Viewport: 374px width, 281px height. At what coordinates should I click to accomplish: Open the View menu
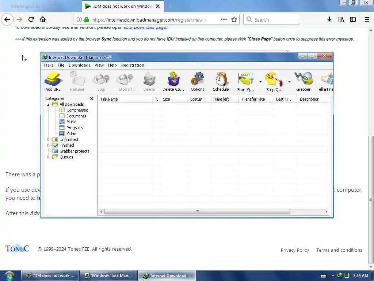(x=99, y=65)
